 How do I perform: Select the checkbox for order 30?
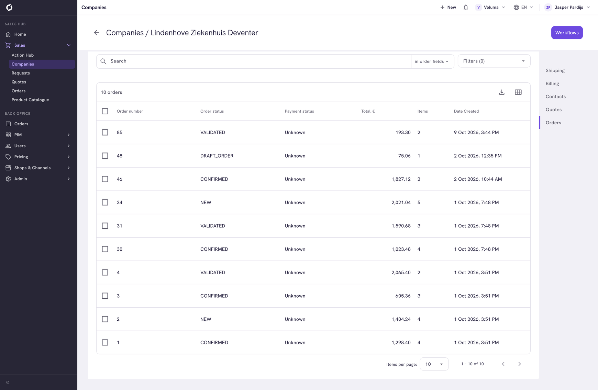[105, 249]
